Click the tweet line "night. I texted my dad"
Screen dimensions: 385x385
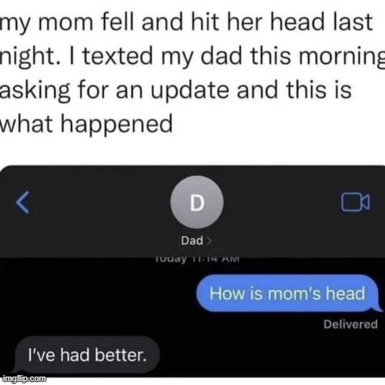tap(192, 56)
